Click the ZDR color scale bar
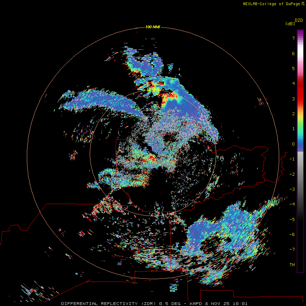This screenshot has width=306, height=306. click(x=300, y=151)
